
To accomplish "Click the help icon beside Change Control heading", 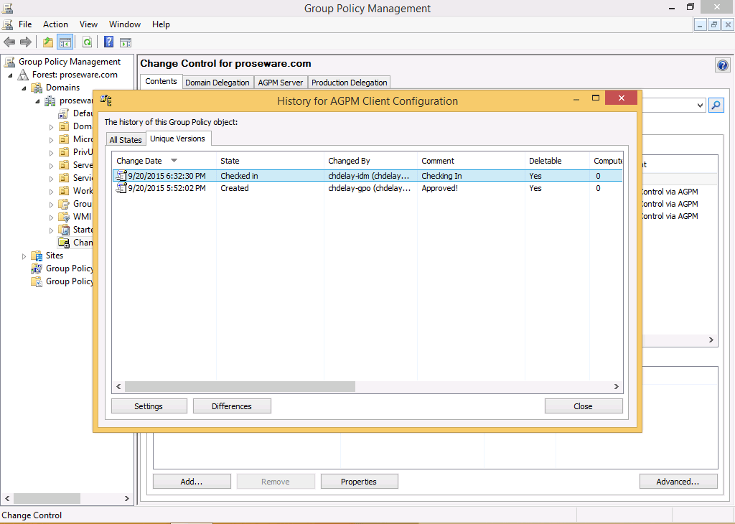I will (723, 65).
